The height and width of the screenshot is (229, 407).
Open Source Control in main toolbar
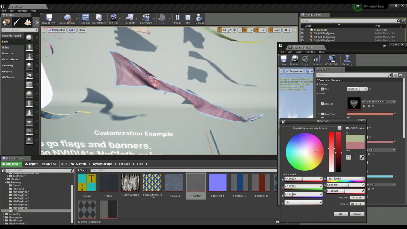point(67,19)
